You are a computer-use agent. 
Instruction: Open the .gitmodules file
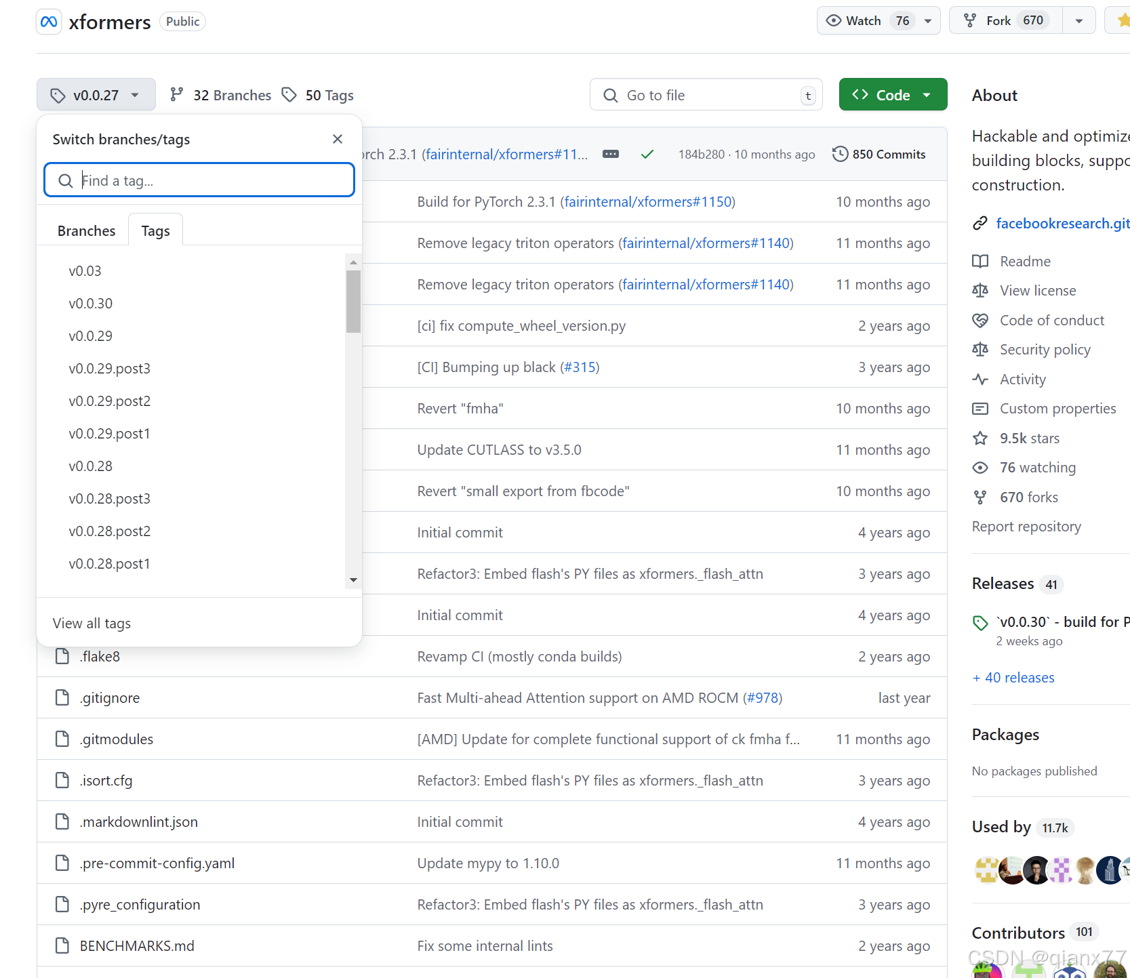[117, 739]
